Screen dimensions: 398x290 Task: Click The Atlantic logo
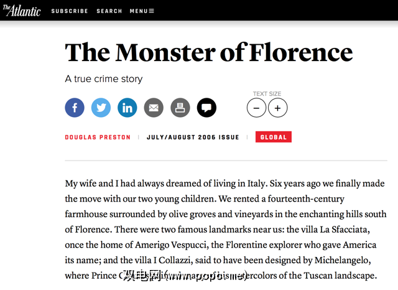point(21,10)
